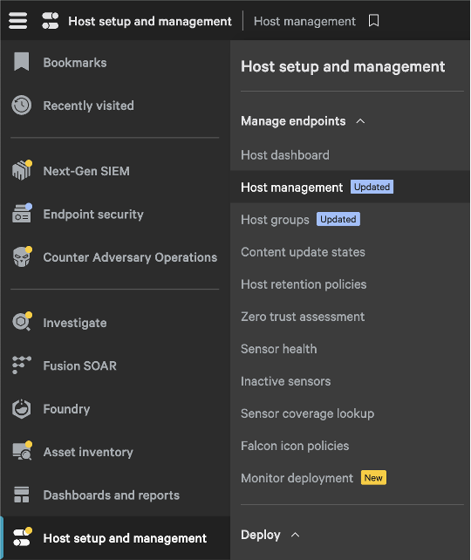Open Inactive sensors list
This screenshot has width=471, height=560.
point(286,381)
